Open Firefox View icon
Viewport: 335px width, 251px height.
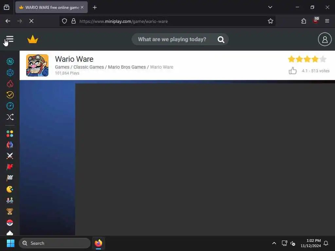click(7, 7)
